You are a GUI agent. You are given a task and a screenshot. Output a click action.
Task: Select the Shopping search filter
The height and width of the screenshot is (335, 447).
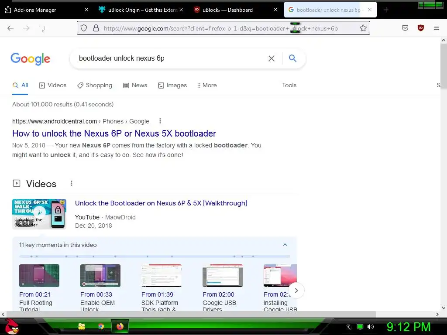click(95, 85)
